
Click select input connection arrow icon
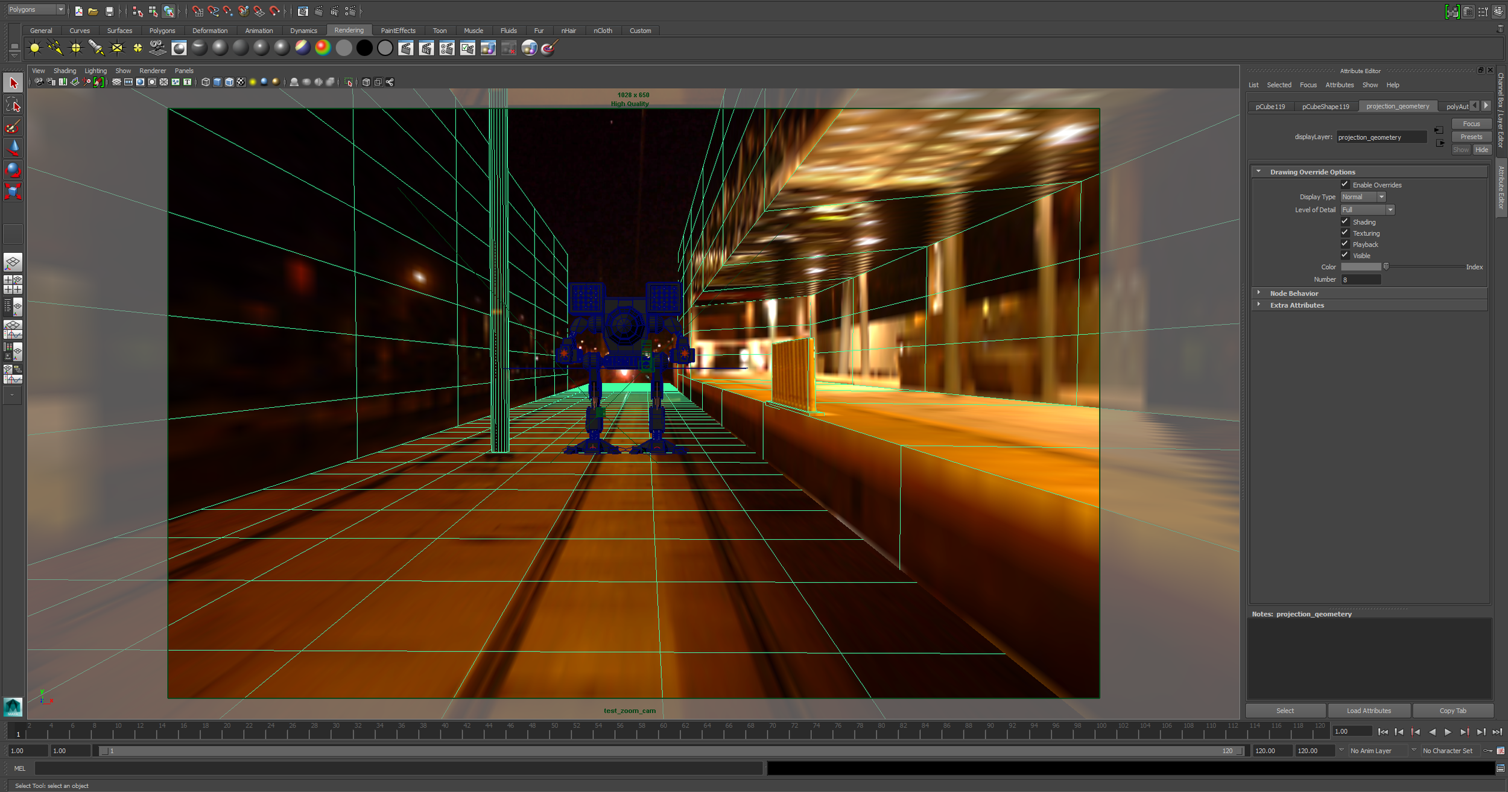click(1439, 130)
